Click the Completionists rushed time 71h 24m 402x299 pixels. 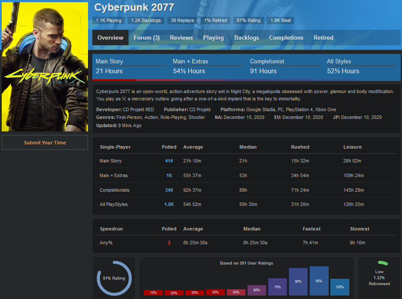click(x=300, y=190)
